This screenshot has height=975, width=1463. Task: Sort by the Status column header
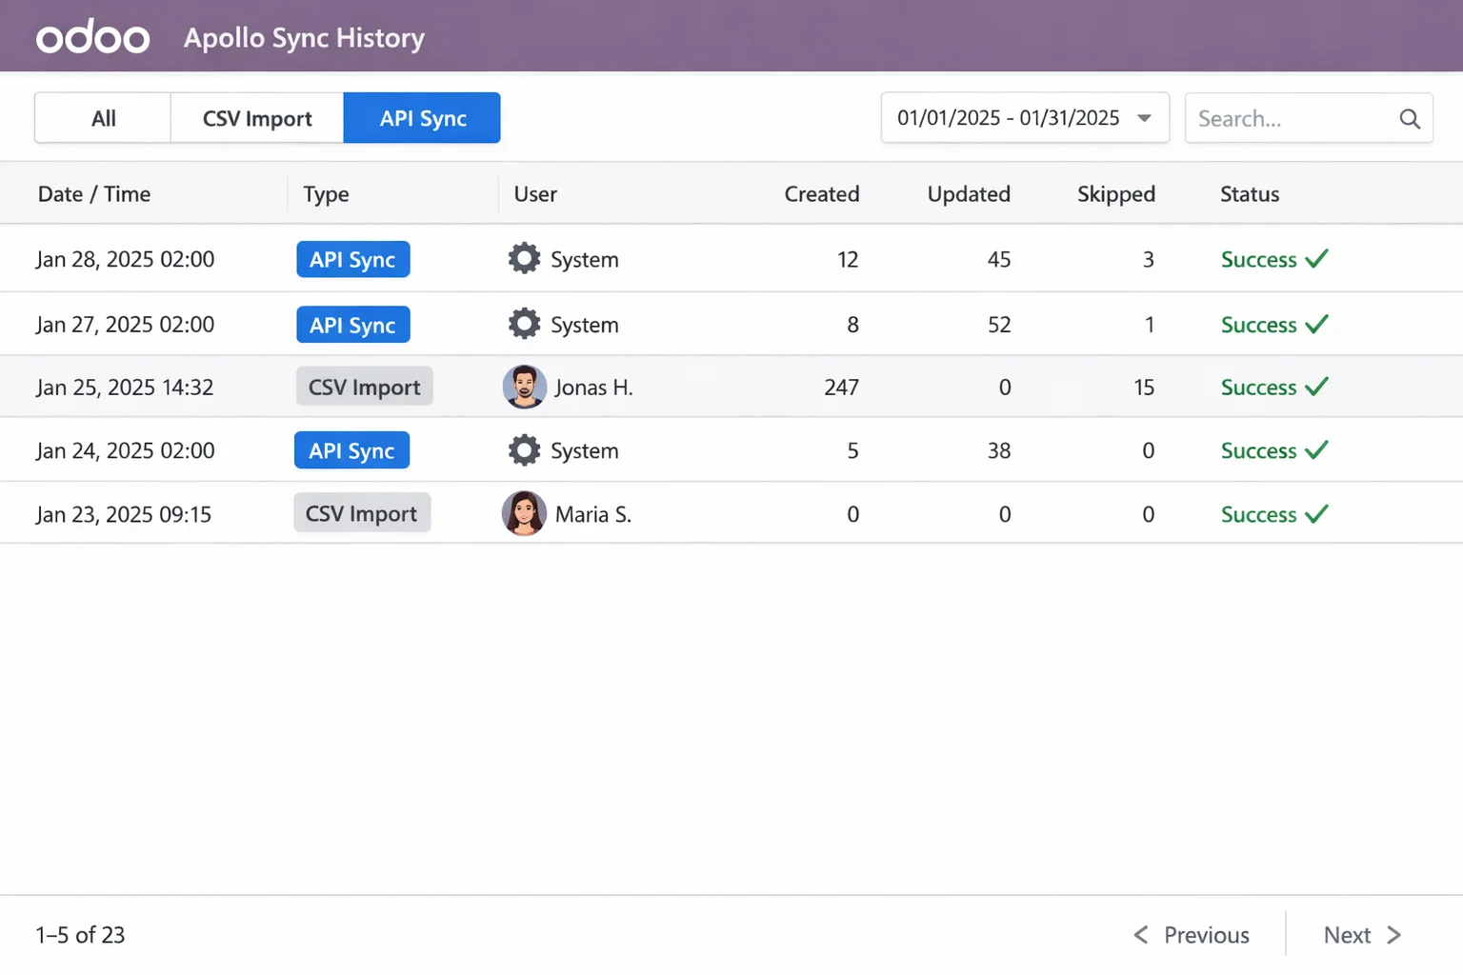1250,193
